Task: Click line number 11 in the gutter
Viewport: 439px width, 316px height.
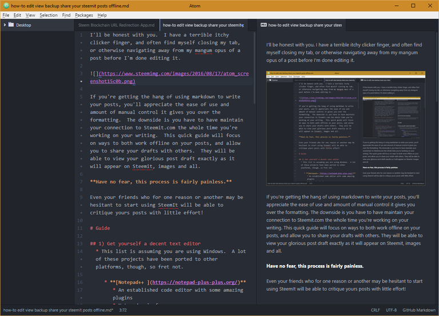Action: point(80,228)
